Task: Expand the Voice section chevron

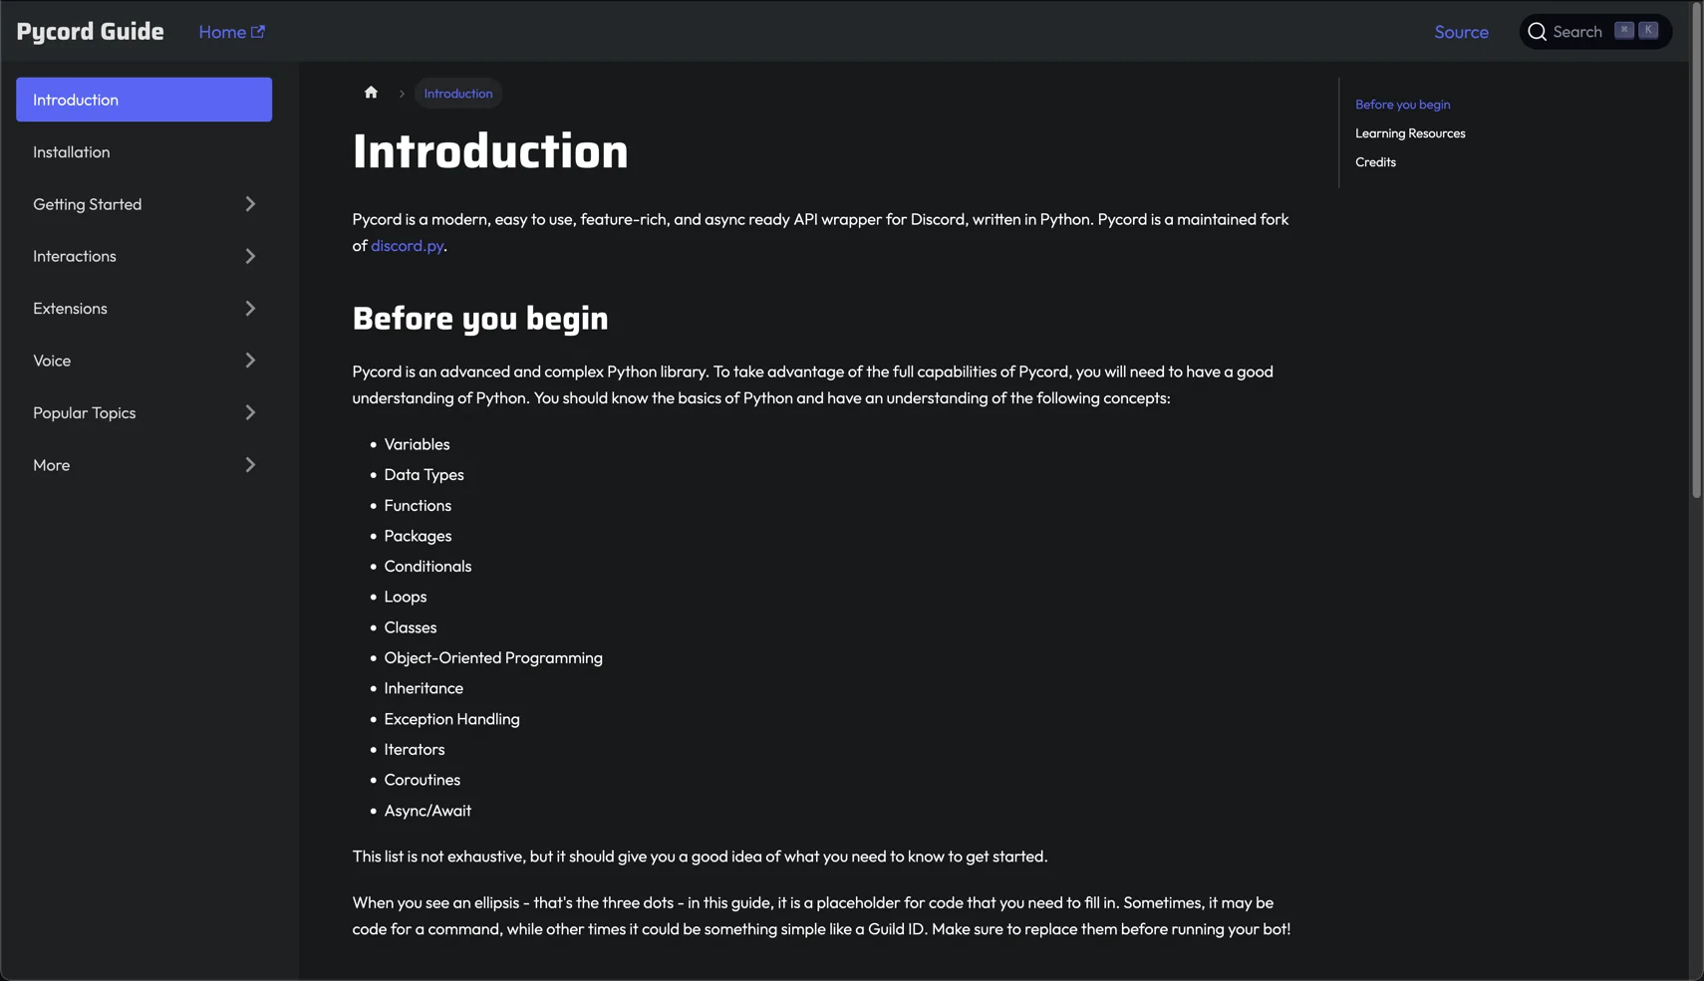Action: [x=250, y=360]
